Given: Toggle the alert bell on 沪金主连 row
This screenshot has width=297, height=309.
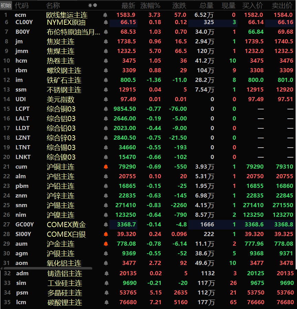Looking at the screenshot, I should click(106, 244).
